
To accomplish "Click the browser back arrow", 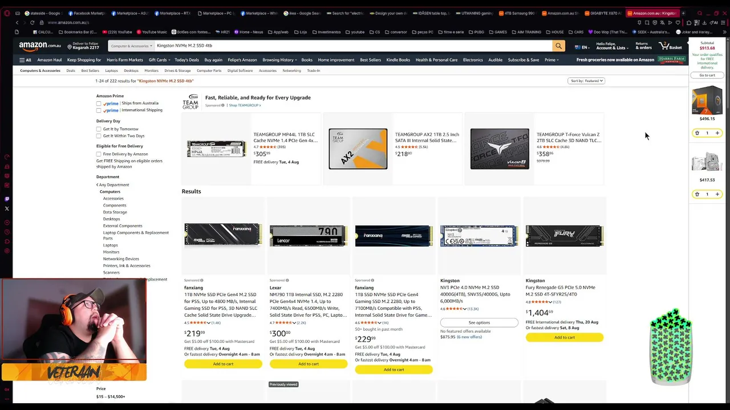I will pos(17,22).
